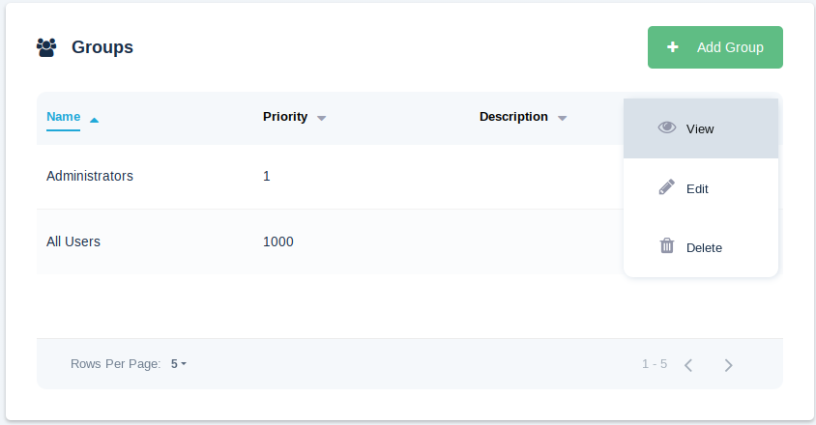Screen dimensions: 816x425
Task: Click the eye icon beside View
Action: click(x=667, y=127)
